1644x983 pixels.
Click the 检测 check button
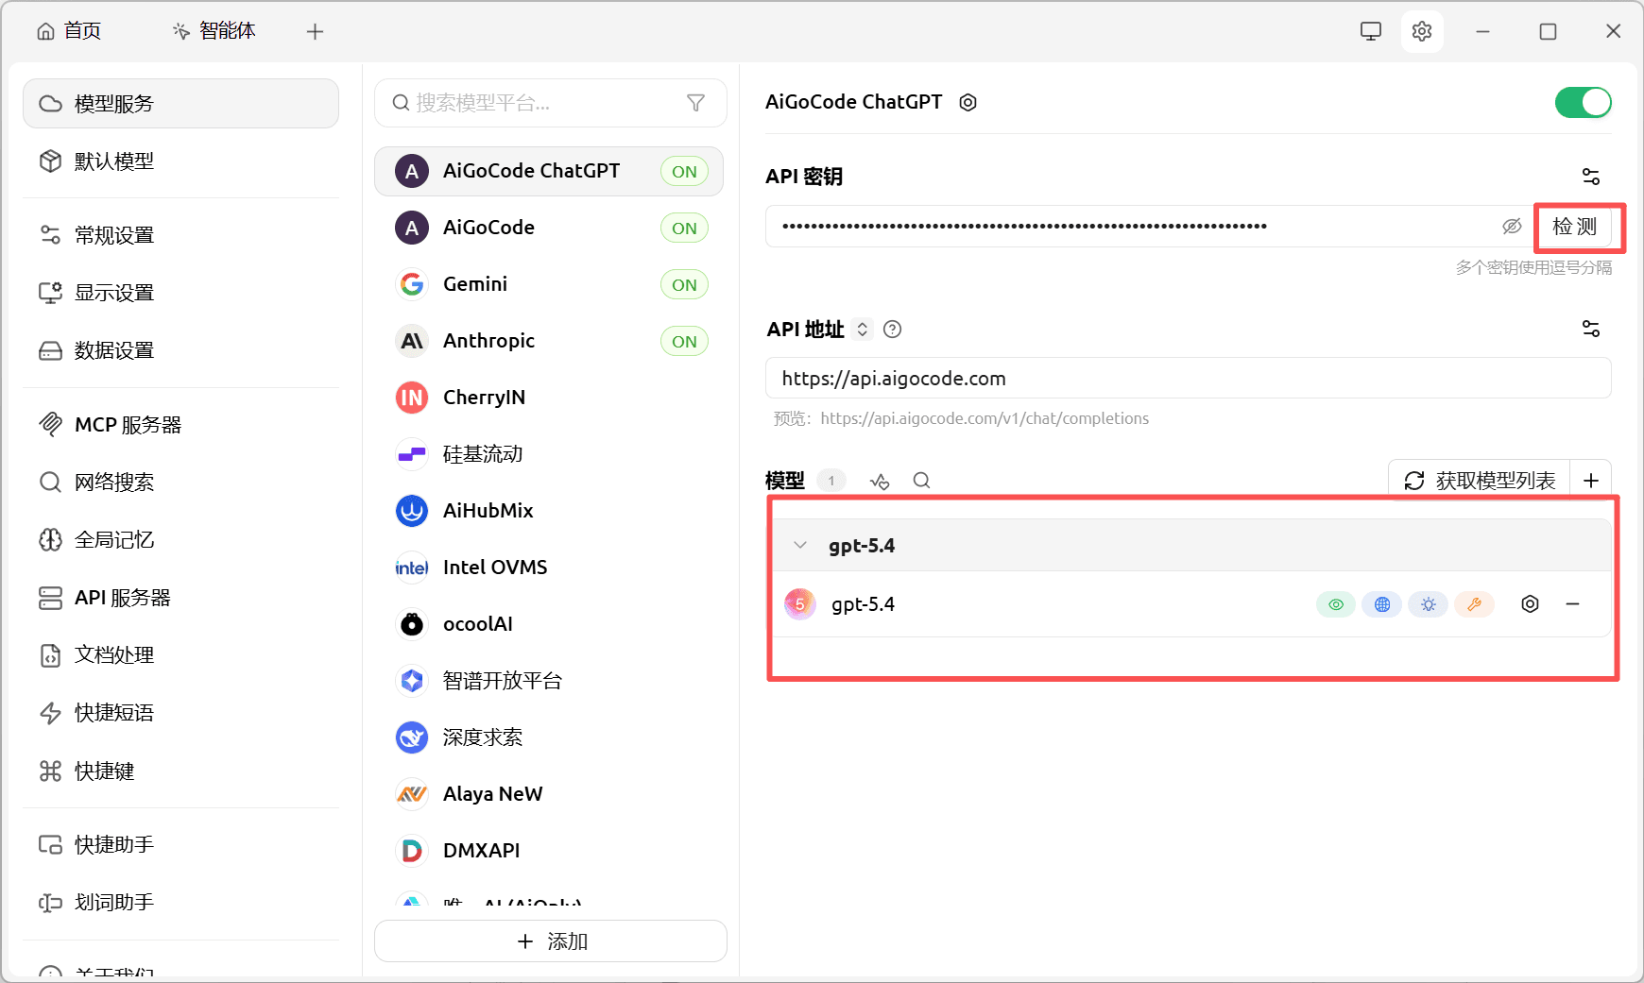click(x=1575, y=227)
